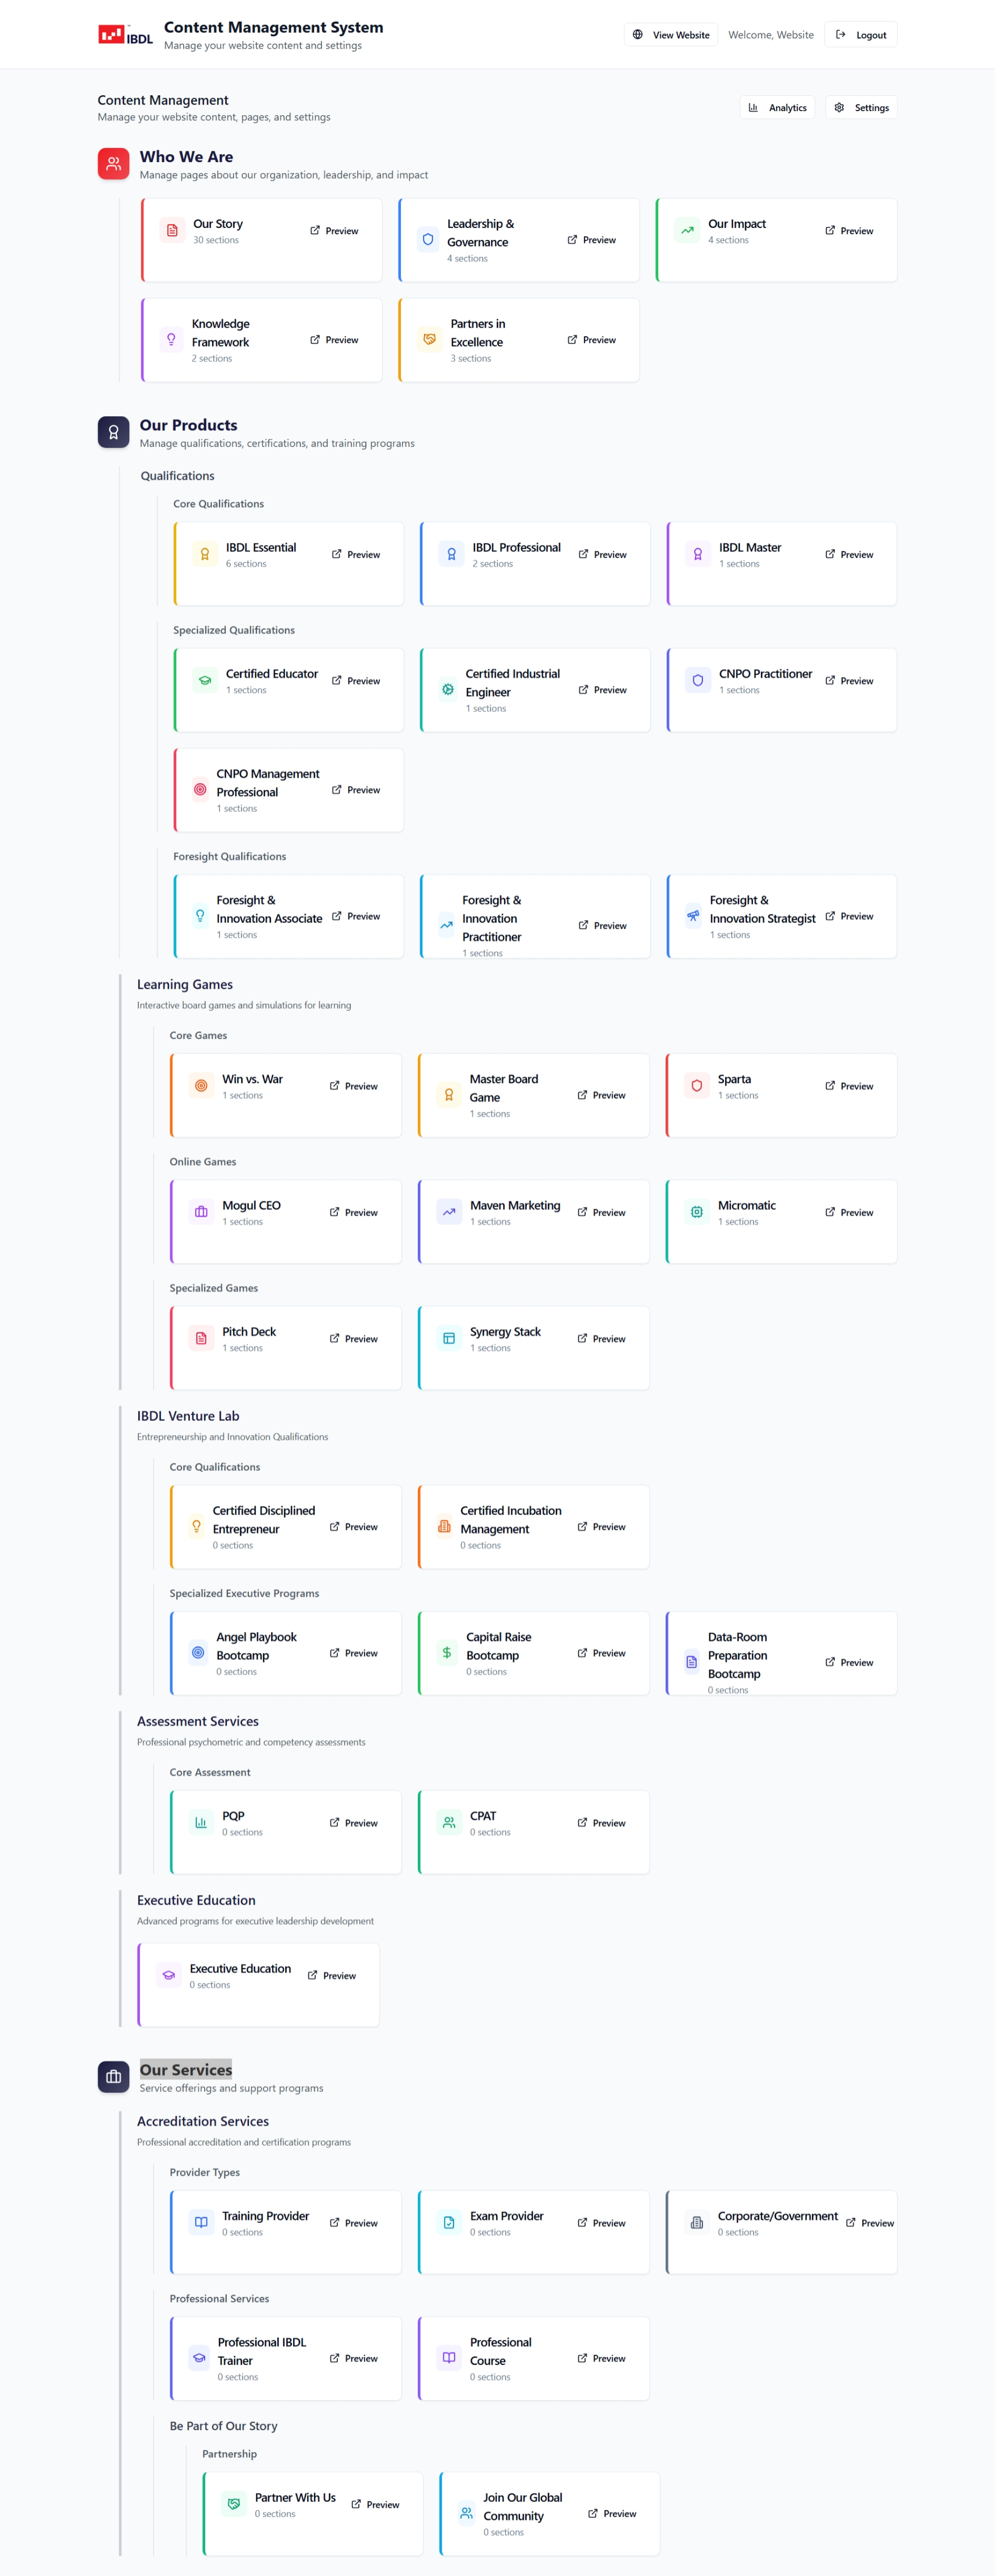Click the IBDL logo in header
Viewport: 995px width, 2576px height.
(125, 35)
